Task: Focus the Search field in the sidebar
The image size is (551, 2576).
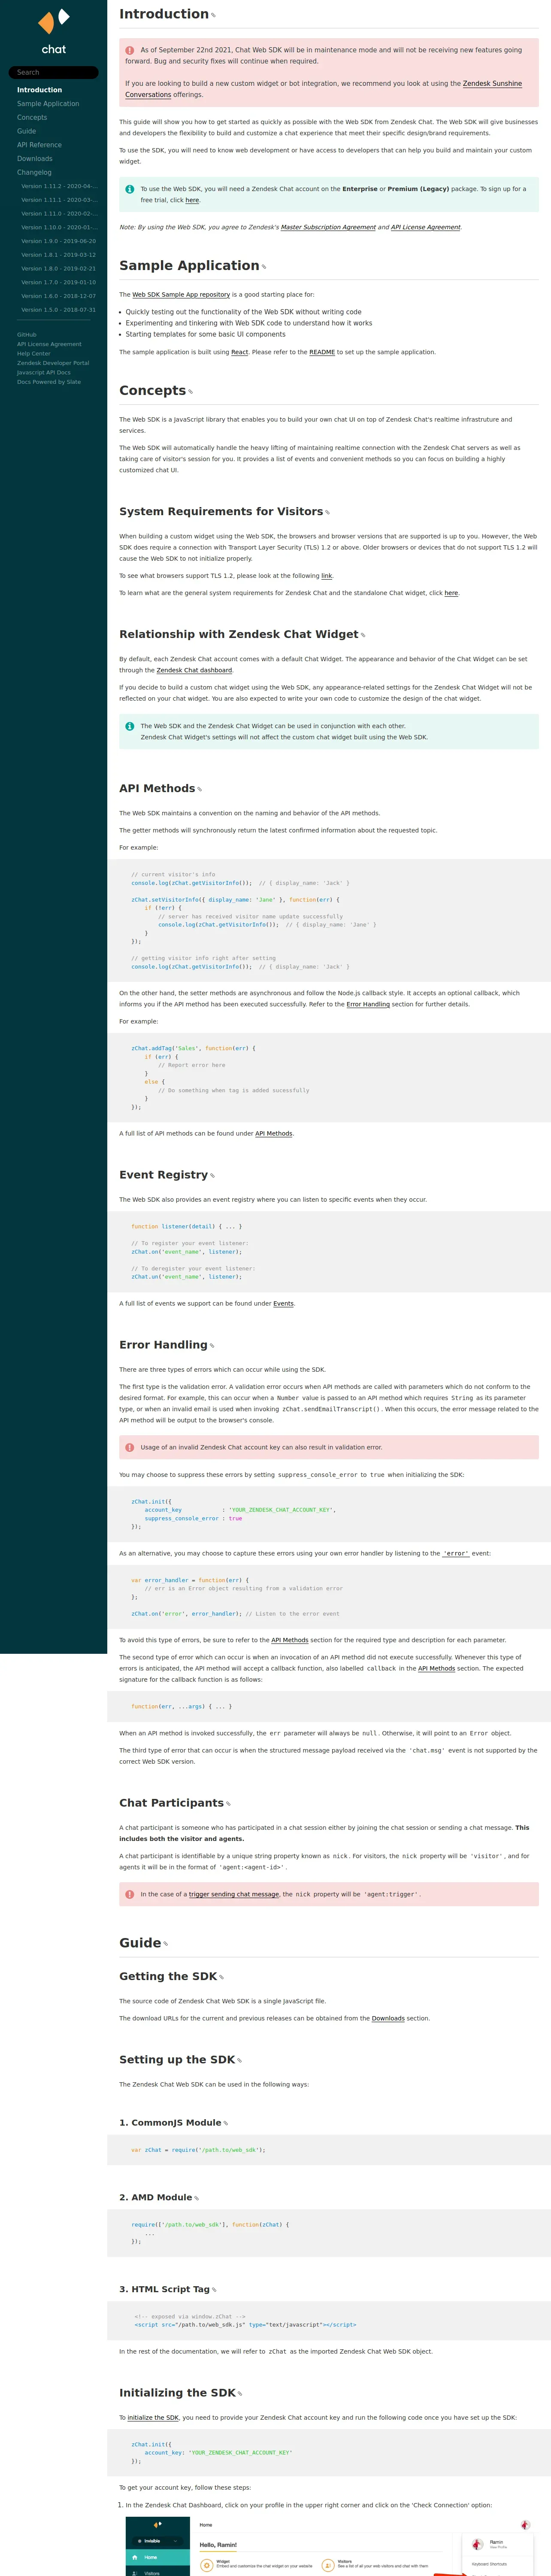Action: (54, 72)
